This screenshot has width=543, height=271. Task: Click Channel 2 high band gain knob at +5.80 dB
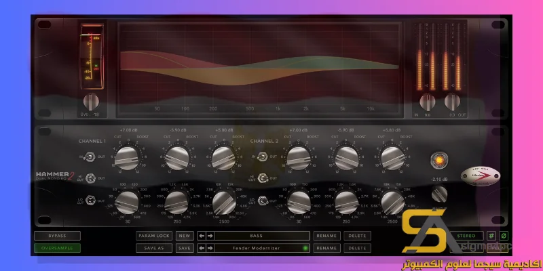pyautogui.click(x=393, y=158)
